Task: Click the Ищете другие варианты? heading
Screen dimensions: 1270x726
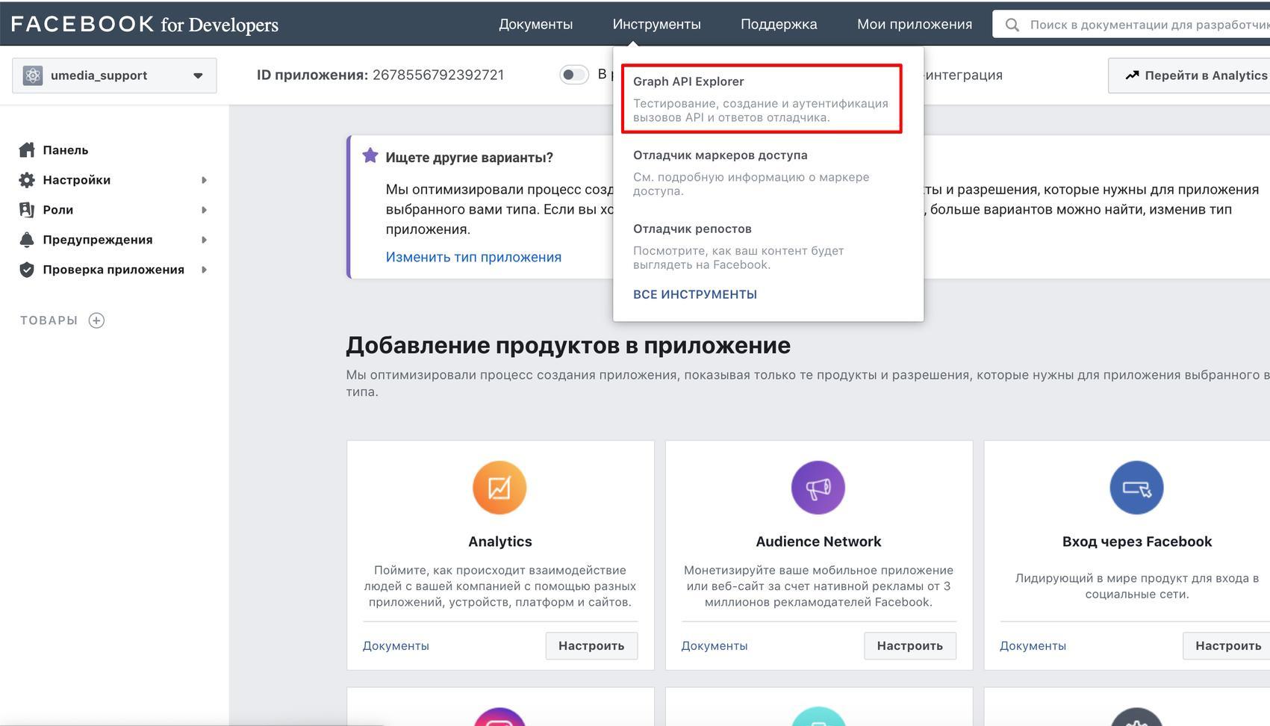Action: [x=469, y=158]
